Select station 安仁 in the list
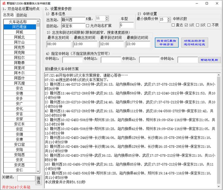This screenshot has height=190, width=223. click(x=20, y=170)
